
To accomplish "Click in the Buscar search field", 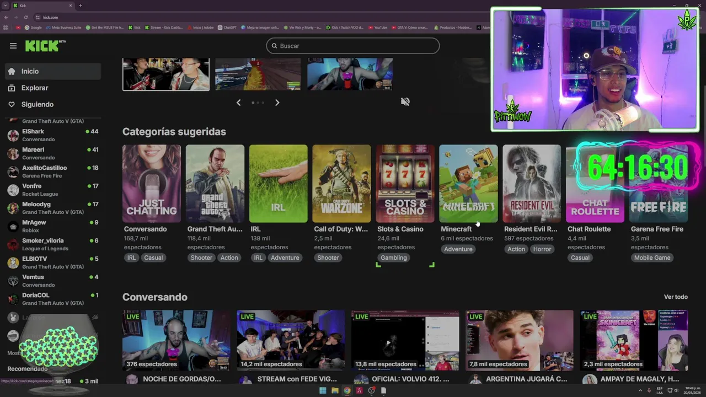I will (353, 46).
